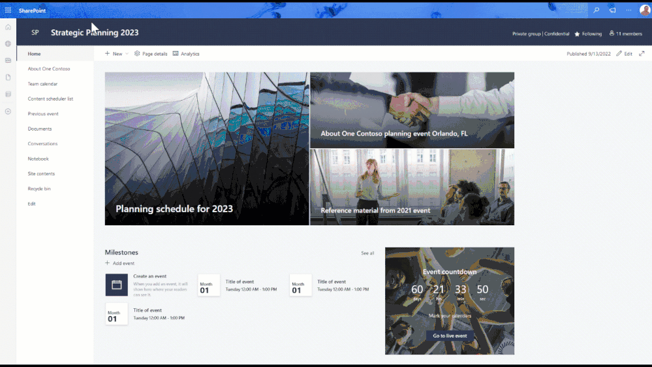Click Add event in Milestones
This screenshot has width=652, height=367.
point(119,263)
